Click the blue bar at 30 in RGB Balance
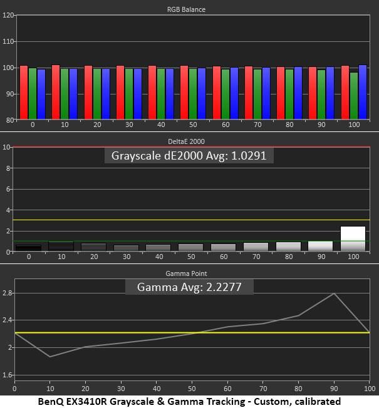379x408 pixels. tap(138, 94)
